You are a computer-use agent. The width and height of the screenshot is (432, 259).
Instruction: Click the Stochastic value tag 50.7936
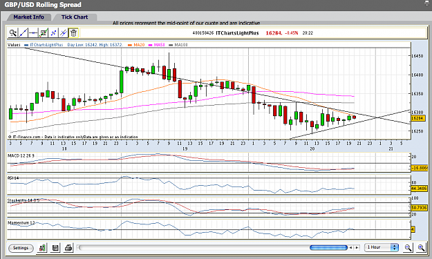[419, 207]
